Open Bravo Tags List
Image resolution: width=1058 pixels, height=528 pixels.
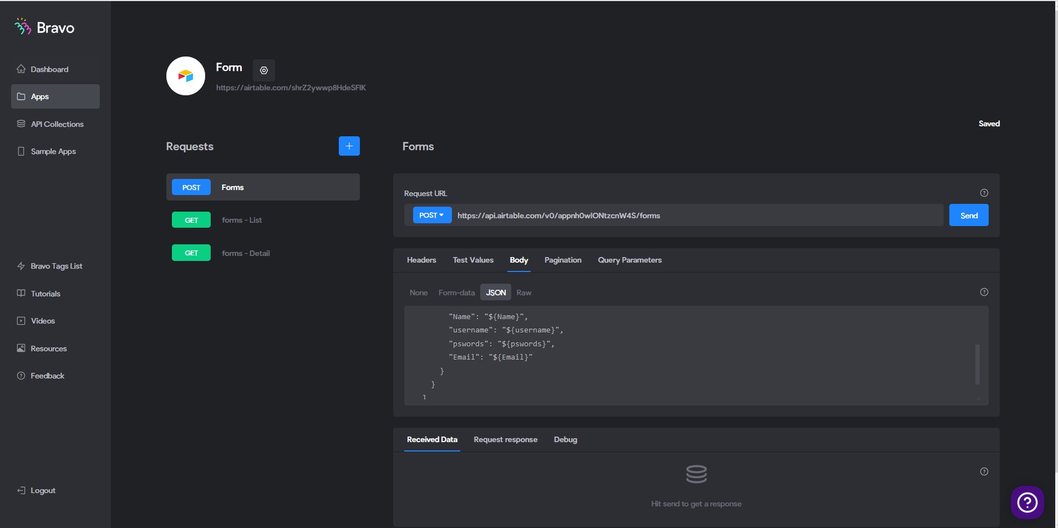[x=55, y=266]
